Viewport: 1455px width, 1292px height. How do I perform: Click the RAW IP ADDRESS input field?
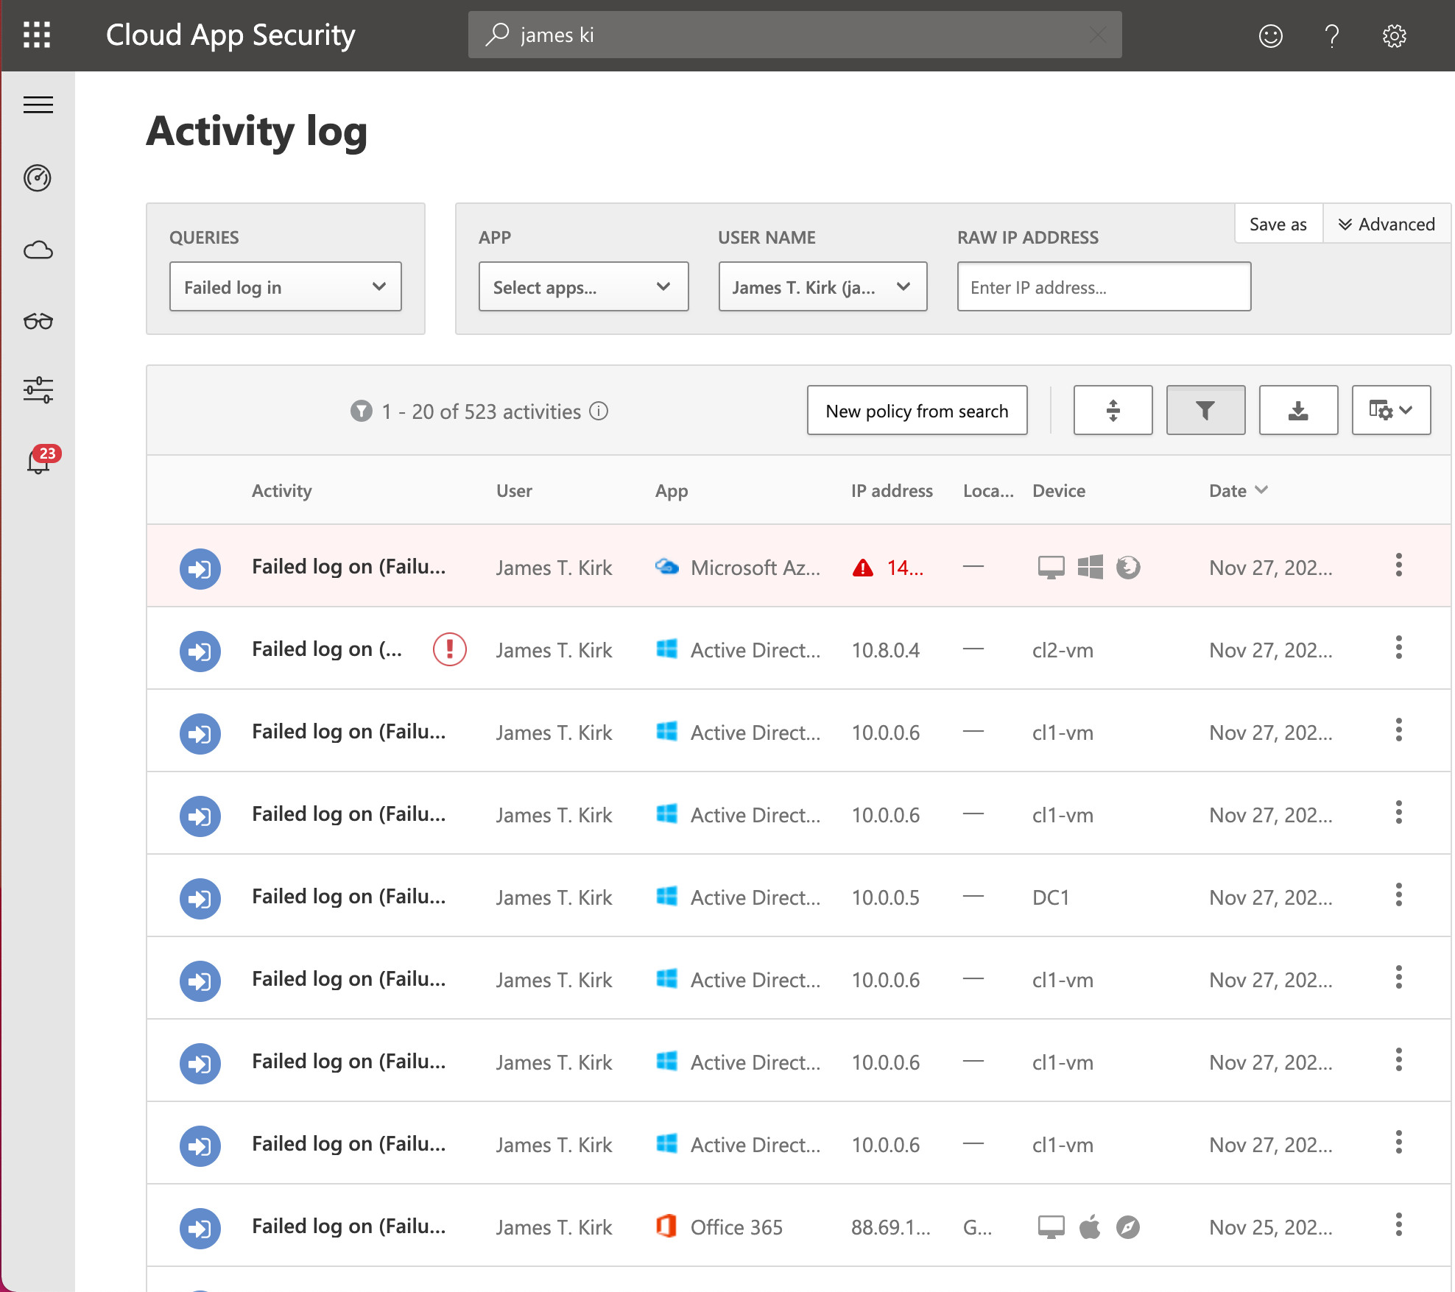point(1102,286)
